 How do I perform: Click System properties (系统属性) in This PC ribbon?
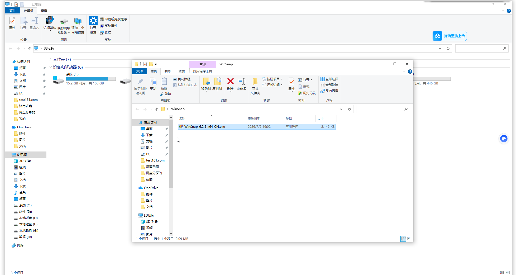coord(109,26)
